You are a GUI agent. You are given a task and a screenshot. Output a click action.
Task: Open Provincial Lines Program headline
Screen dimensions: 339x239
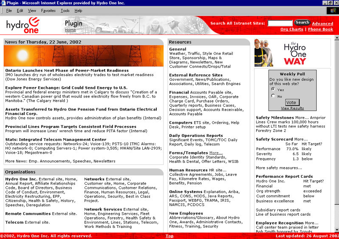[x=71, y=127]
